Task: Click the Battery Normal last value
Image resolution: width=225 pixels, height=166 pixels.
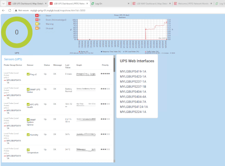Action: tap(68, 90)
